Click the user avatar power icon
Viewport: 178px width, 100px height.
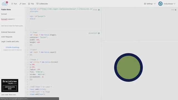tap(160, 4)
